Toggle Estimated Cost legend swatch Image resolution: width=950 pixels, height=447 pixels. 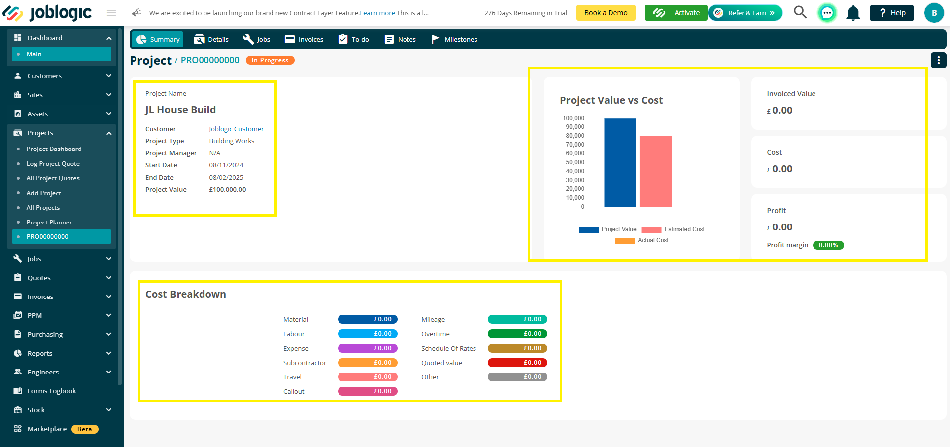(x=651, y=229)
